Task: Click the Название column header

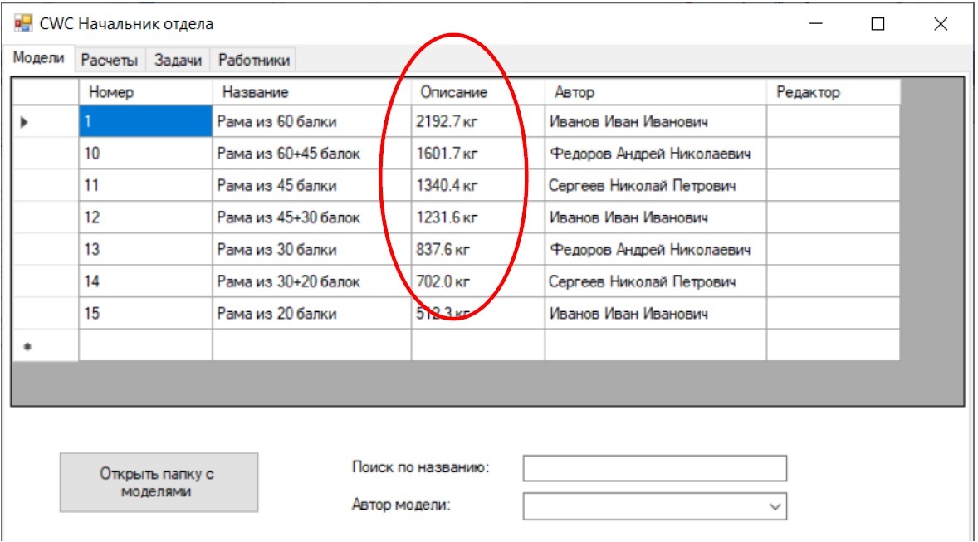Action: click(x=311, y=92)
